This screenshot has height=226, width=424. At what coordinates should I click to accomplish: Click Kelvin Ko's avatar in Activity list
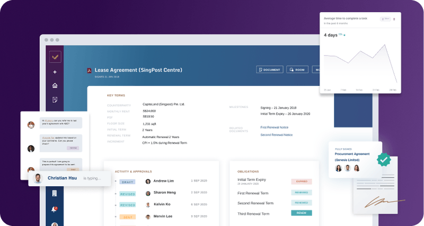click(148, 205)
